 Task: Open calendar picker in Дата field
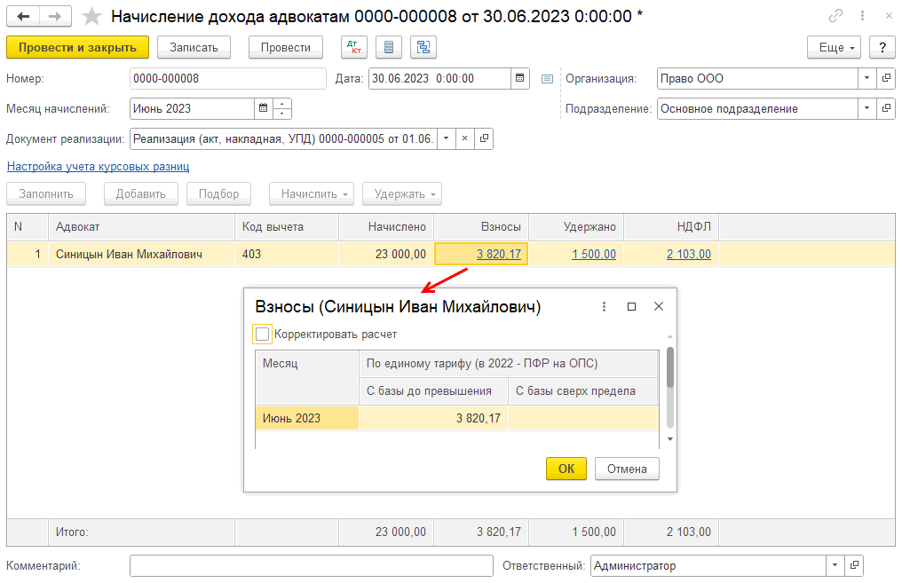pos(521,78)
